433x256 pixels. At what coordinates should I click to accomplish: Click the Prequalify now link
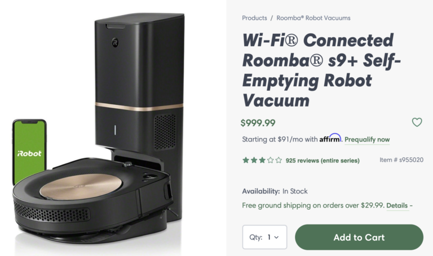[367, 139]
